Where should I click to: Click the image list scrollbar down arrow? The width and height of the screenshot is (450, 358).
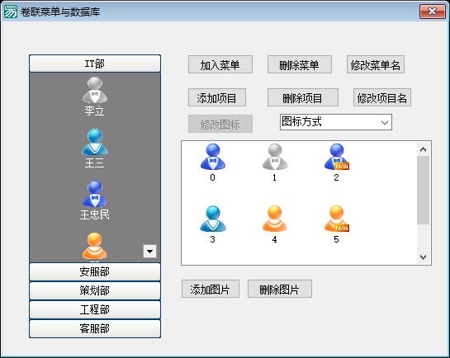point(423,257)
